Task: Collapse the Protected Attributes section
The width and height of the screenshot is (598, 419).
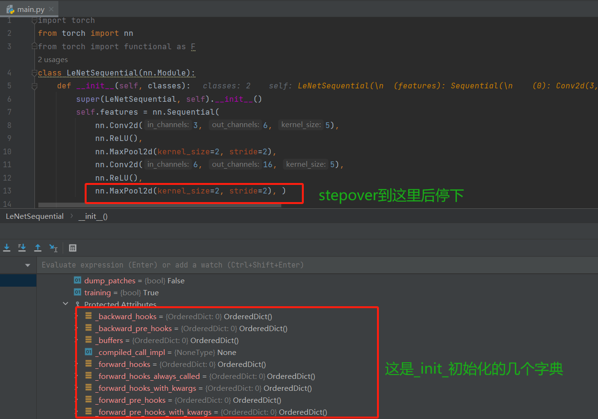Action: coord(66,303)
